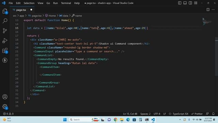Click the app breadcrumb segment
The width and height of the screenshot is (218, 123).
click(22, 16)
